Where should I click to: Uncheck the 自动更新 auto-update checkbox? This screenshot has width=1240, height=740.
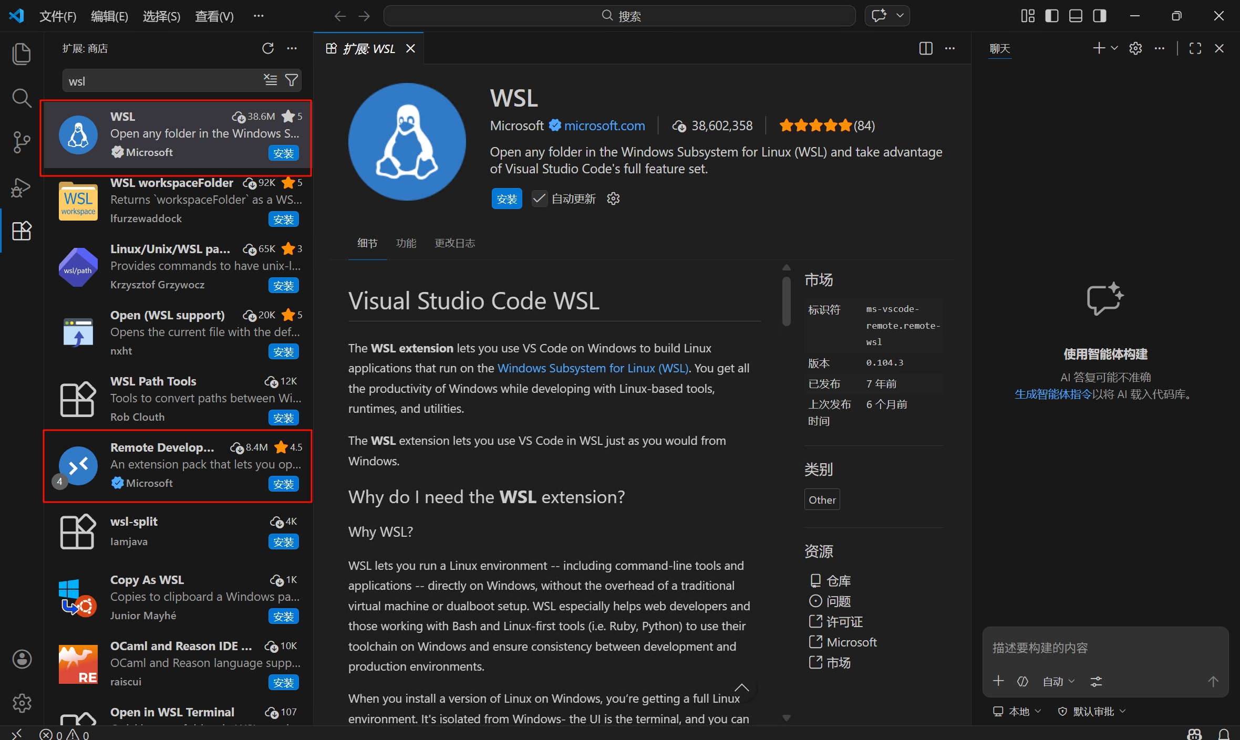pos(539,199)
